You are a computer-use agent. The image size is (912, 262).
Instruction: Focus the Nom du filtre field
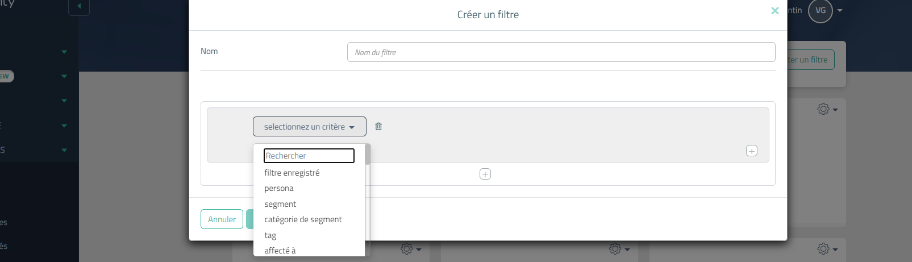[x=561, y=52]
